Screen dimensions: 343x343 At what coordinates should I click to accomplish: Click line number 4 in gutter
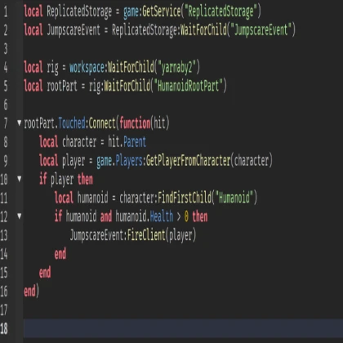point(6,67)
